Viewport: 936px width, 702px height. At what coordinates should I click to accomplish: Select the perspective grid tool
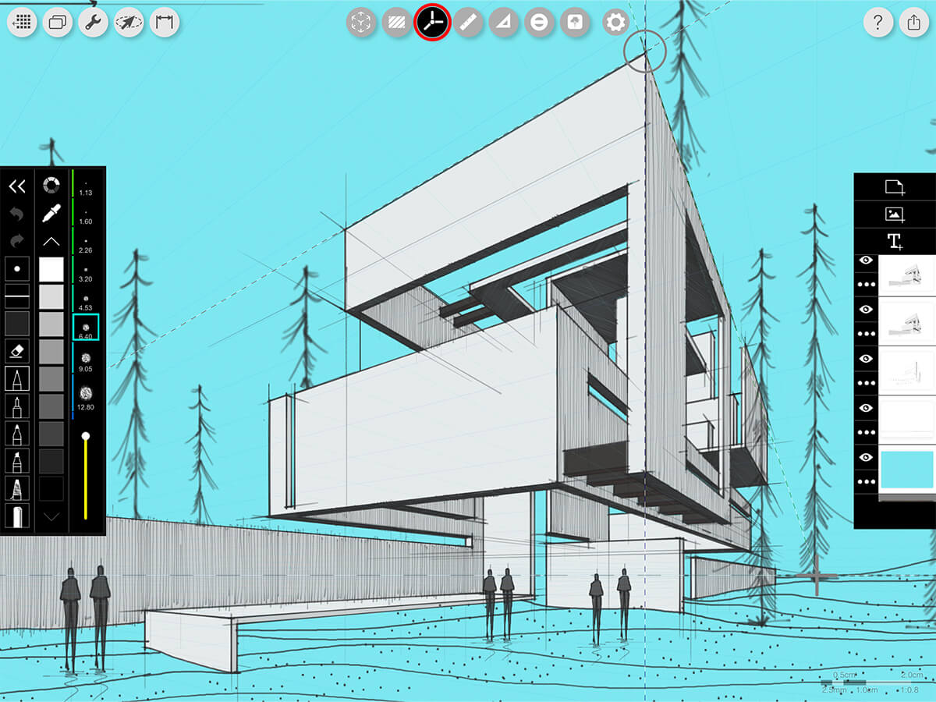(432, 23)
